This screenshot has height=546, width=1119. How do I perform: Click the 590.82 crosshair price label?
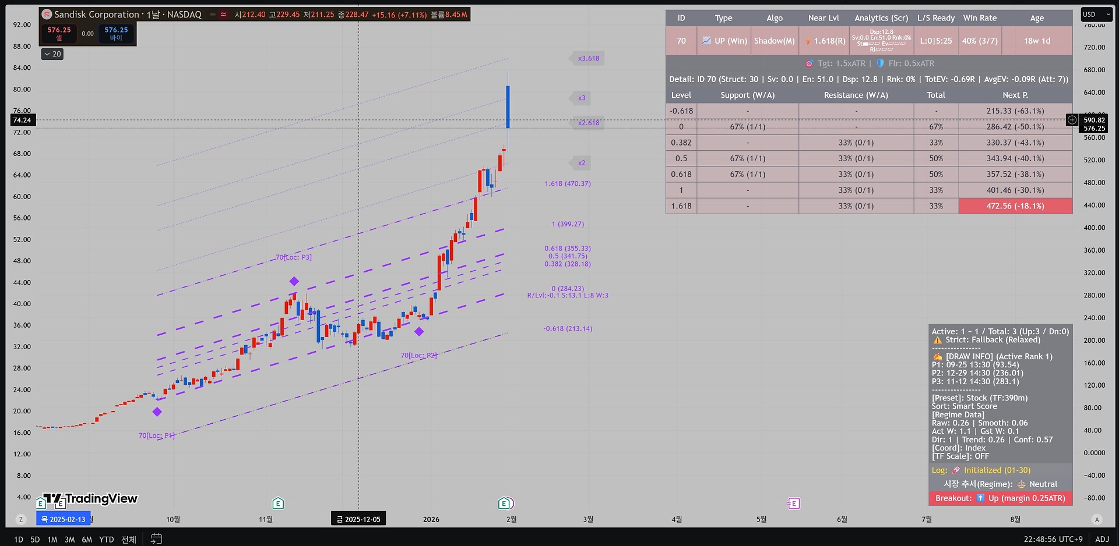click(x=1094, y=120)
